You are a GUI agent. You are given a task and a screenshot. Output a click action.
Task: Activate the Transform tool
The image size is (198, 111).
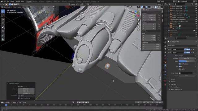click(3, 31)
